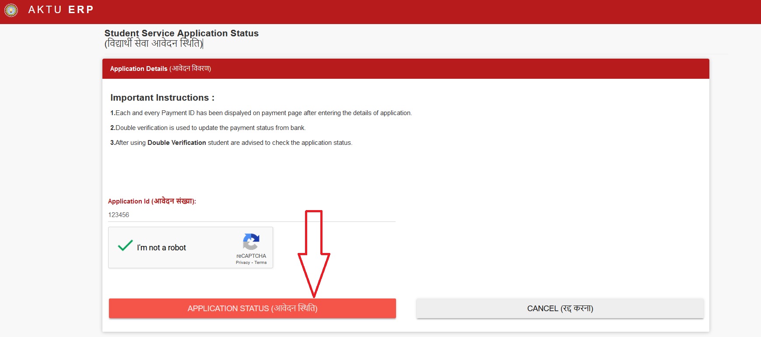Click the Application Details panel header
Image resolution: width=761 pixels, height=337 pixels.
[x=406, y=69]
